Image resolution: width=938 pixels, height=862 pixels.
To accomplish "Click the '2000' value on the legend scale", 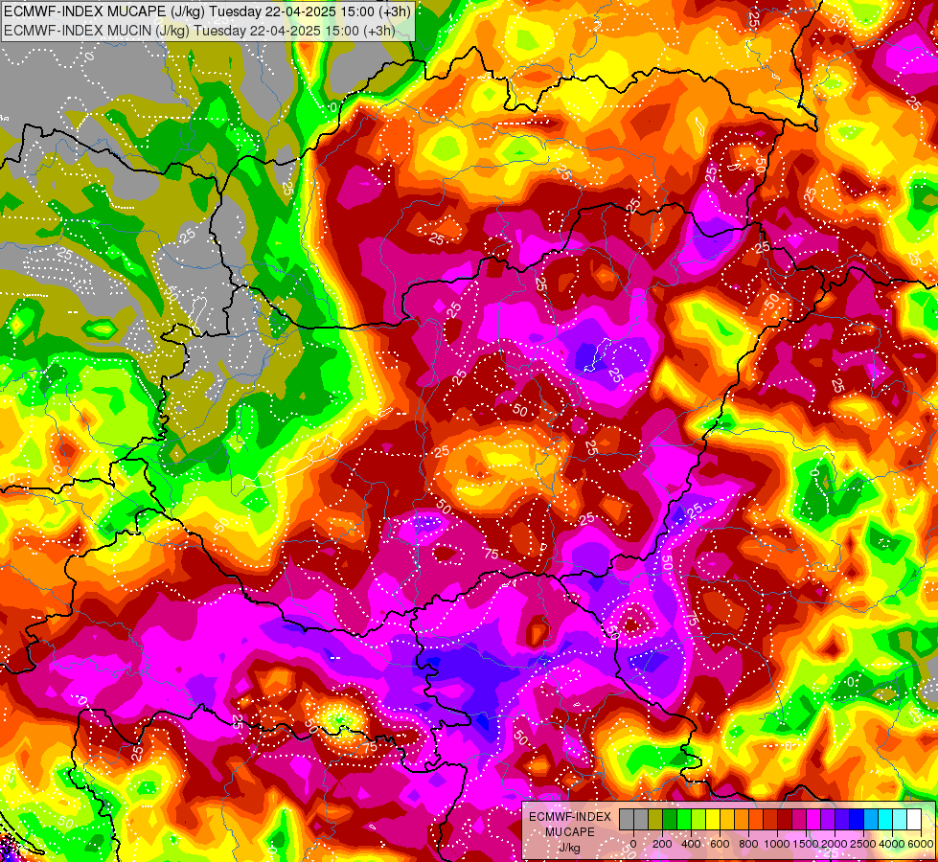I will pos(835,844).
